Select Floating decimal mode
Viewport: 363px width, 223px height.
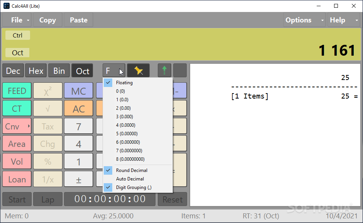pyautogui.click(x=138, y=83)
